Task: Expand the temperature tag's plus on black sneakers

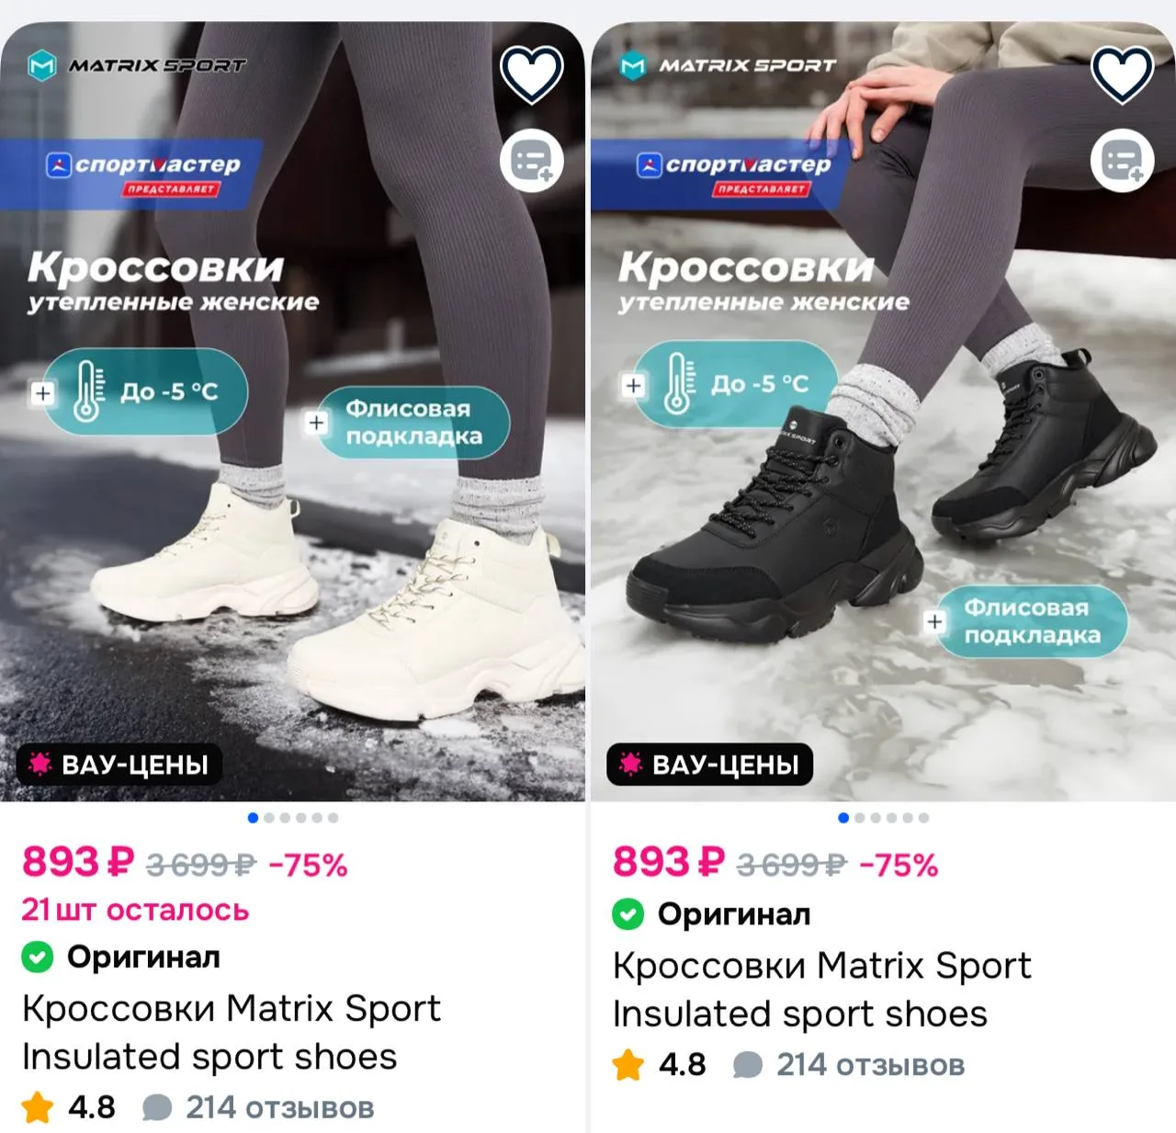Action: coord(633,386)
